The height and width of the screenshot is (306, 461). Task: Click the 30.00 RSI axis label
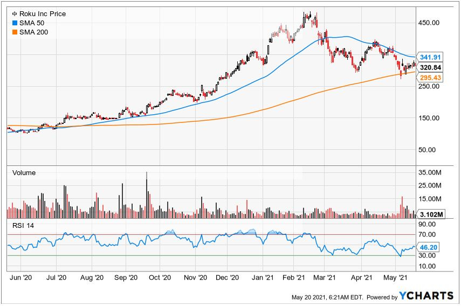[427, 255]
